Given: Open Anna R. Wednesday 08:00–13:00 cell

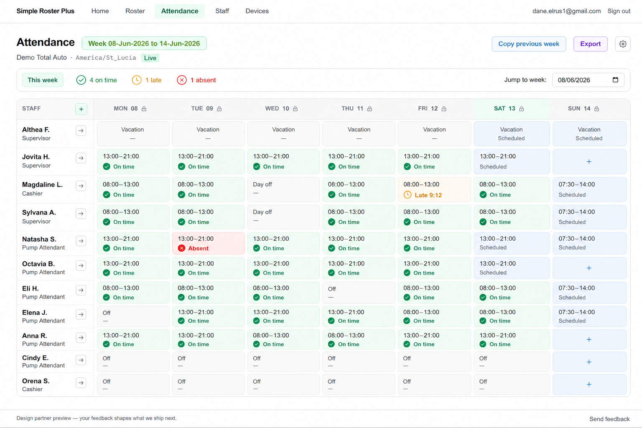Looking at the screenshot, I should [283, 339].
